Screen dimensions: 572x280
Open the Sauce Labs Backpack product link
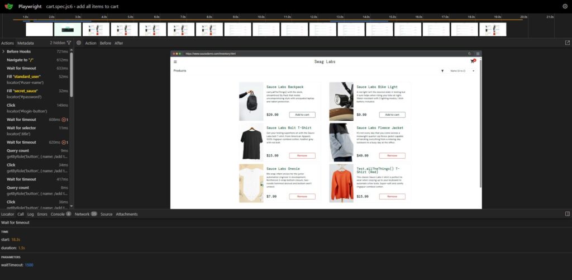pos(285,87)
